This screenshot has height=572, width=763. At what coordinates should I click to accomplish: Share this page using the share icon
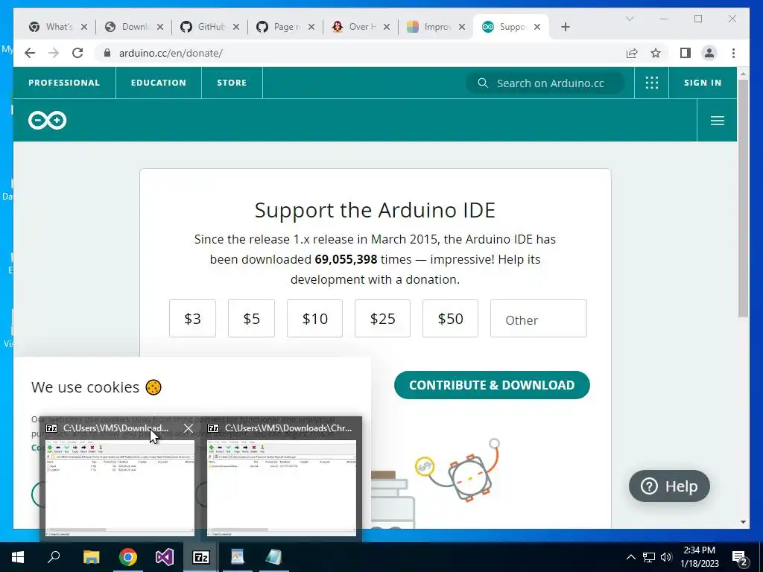[632, 53]
